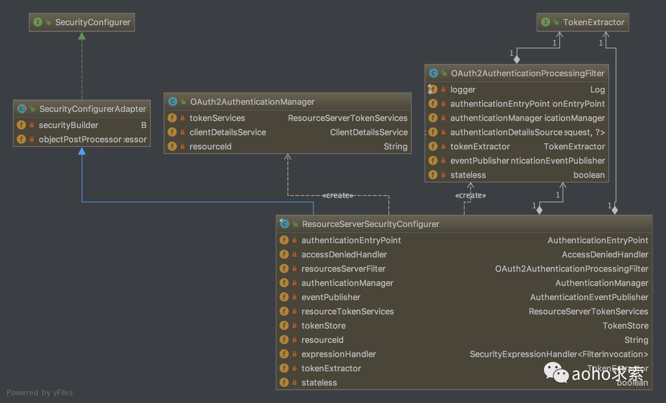Screen dimensions: 666x403
Task: Click lock icon next to securityBuilder
Action: [x=32, y=125]
